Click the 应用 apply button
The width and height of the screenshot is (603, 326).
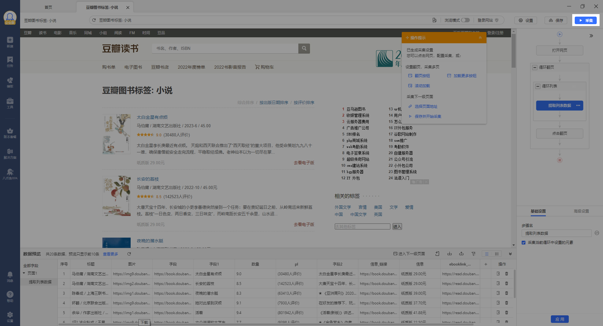click(x=560, y=319)
